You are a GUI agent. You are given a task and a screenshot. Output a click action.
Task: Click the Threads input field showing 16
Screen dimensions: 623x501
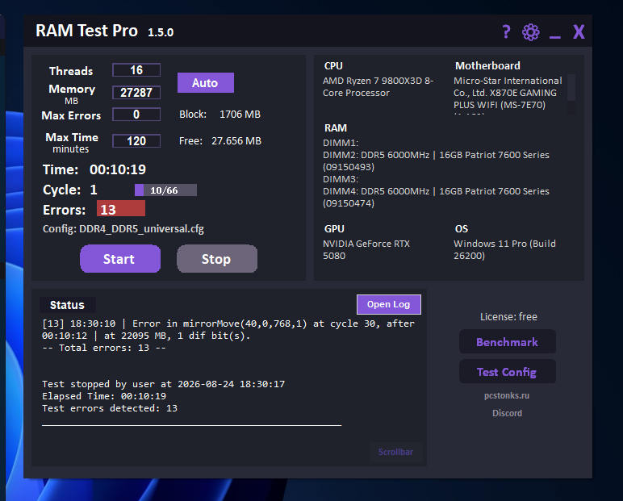(x=136, y=70)
